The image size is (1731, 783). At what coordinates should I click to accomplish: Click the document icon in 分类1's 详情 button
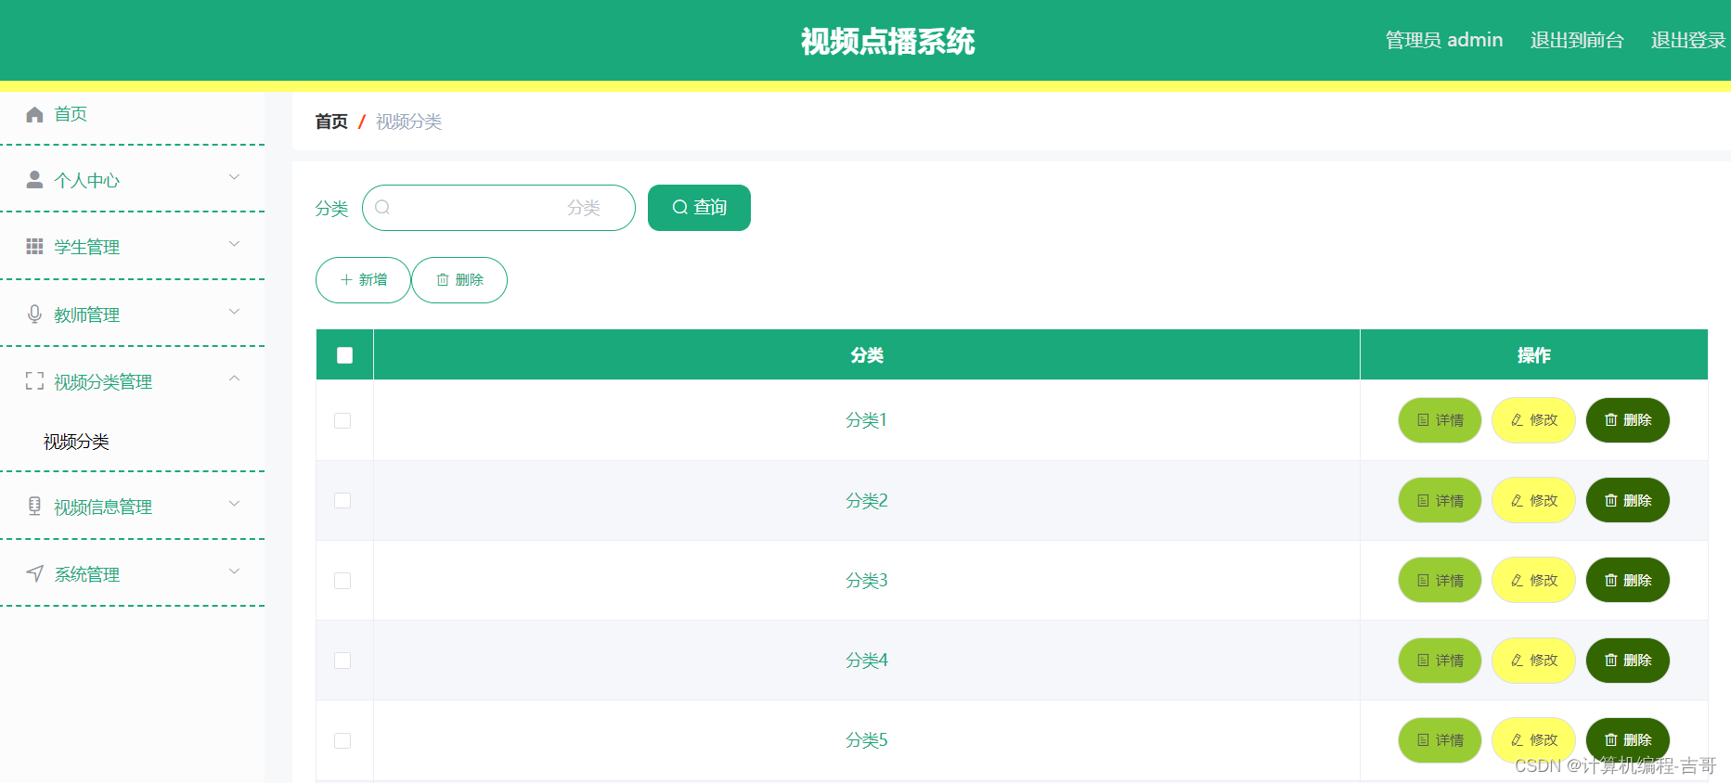[x=1423, y=420]
